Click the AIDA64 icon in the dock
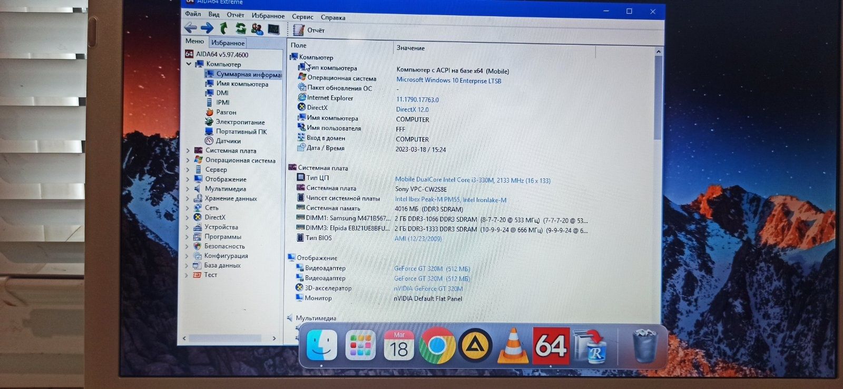Image resolution: width=843 pixels, height=389 pixels. coord(551,345)
